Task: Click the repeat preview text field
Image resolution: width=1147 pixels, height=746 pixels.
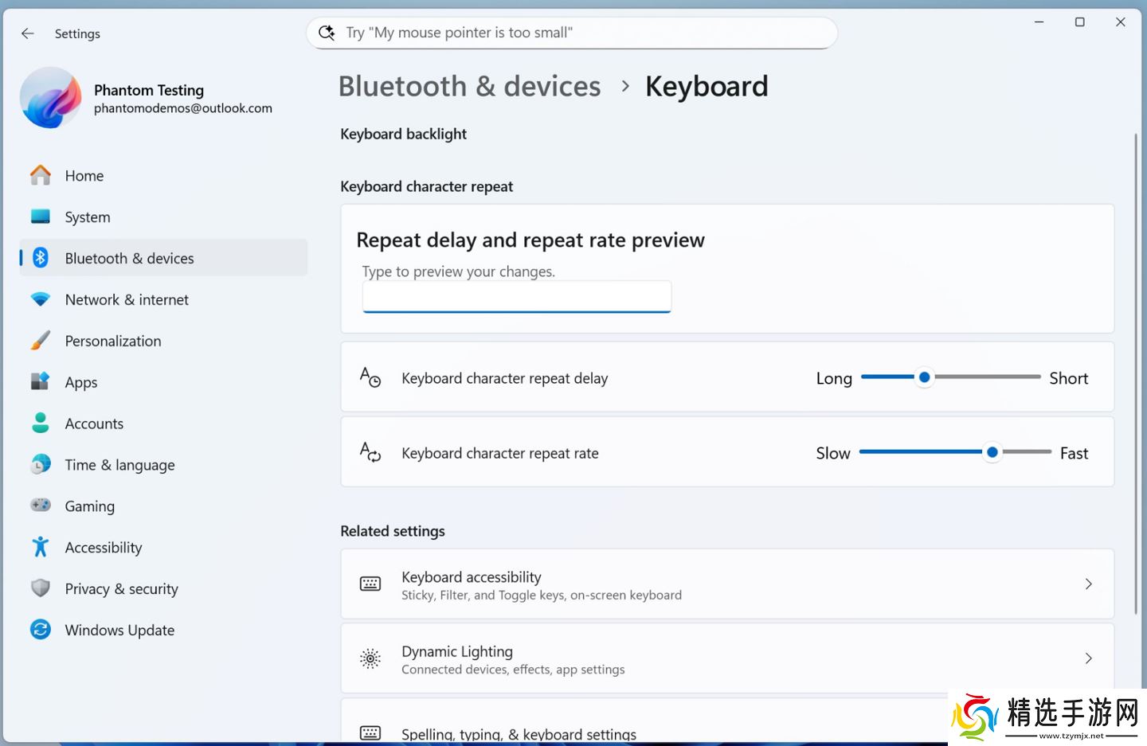Action: click(x=516, y=297)
